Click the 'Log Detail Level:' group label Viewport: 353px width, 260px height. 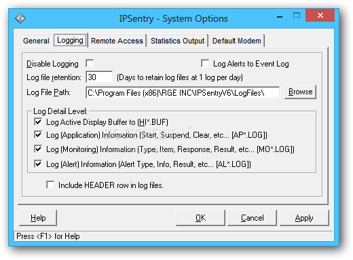60,111
